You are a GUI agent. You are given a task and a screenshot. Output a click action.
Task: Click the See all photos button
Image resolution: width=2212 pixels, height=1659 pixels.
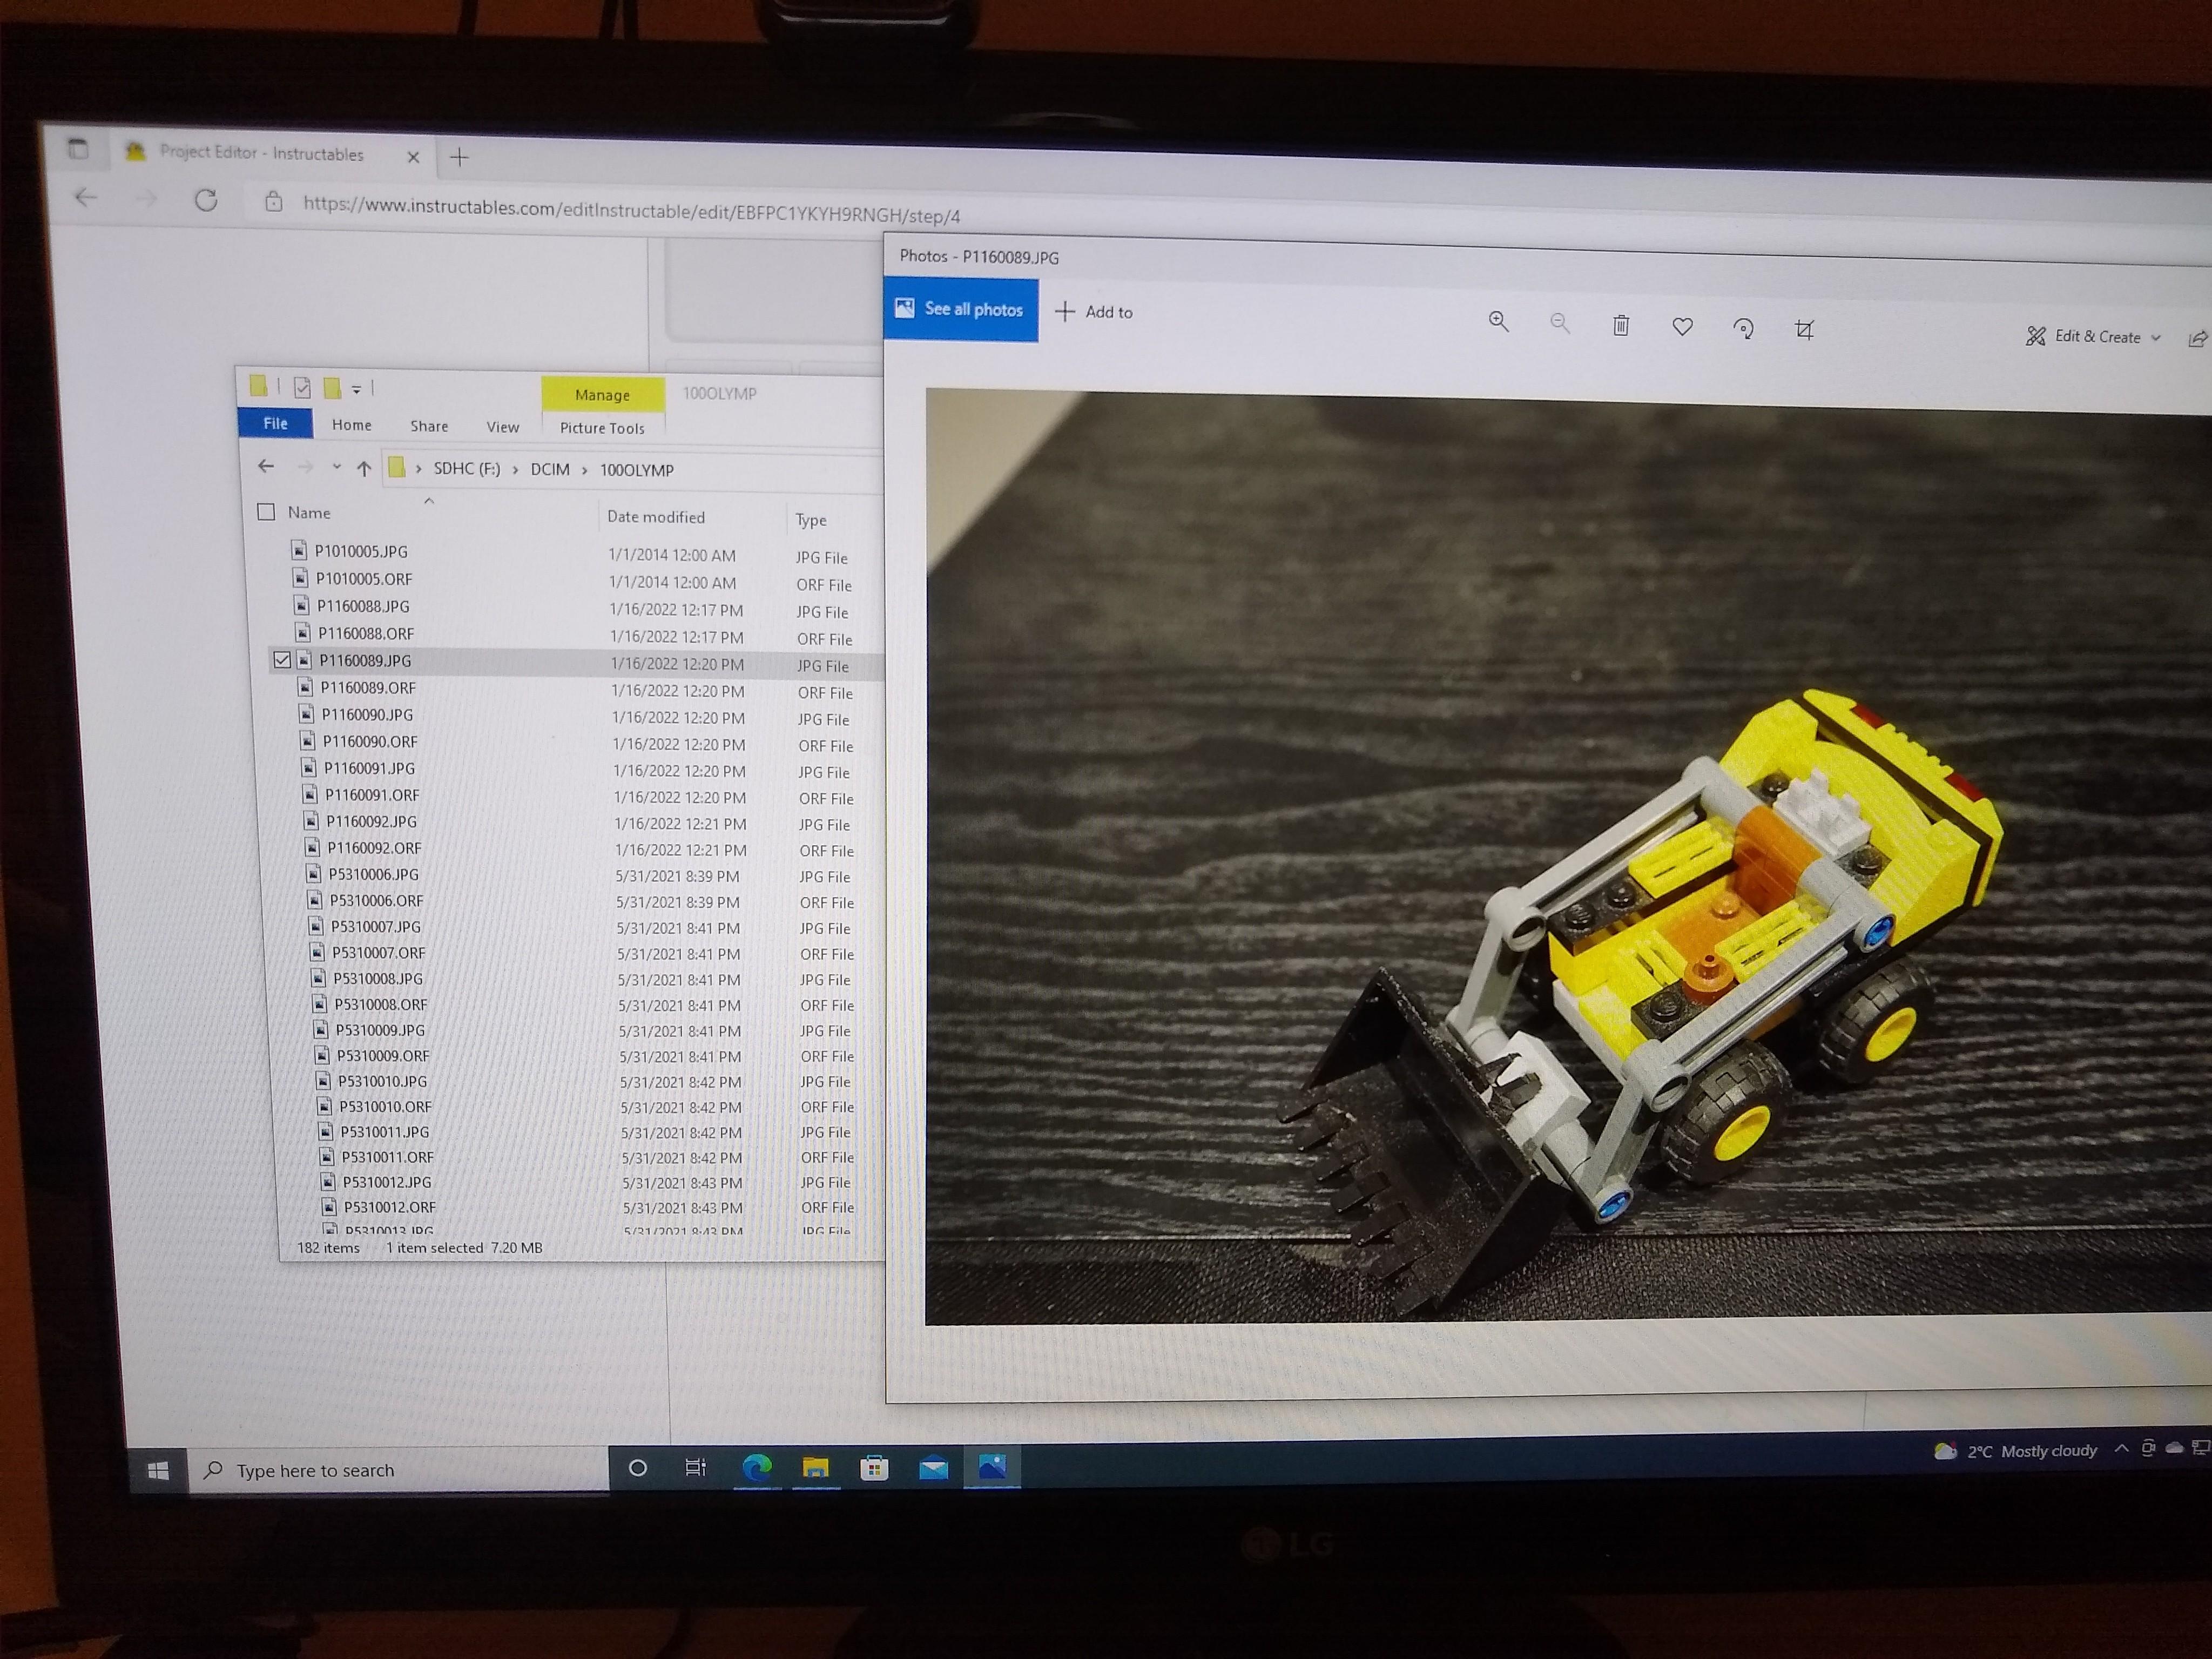[960, 309]
